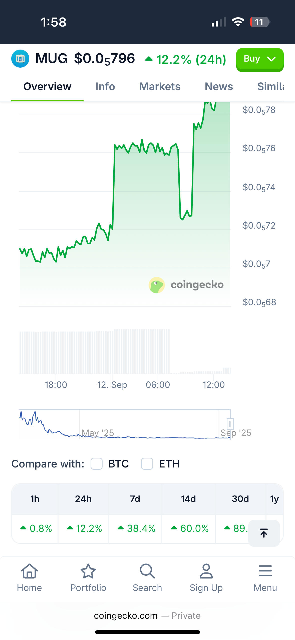Tap the Search magnifier icon
This screenshot has height=640, width=295.
pyautogui.click(x=147, y=571)
